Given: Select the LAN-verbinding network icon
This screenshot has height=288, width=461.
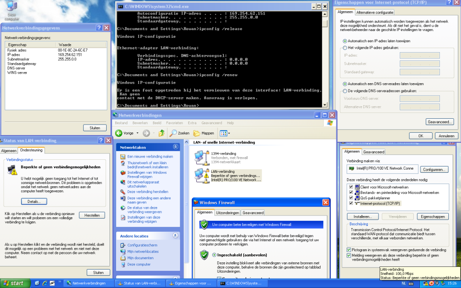Looking at the screenshot, I should pyautogui.click(x=201, y=176).
